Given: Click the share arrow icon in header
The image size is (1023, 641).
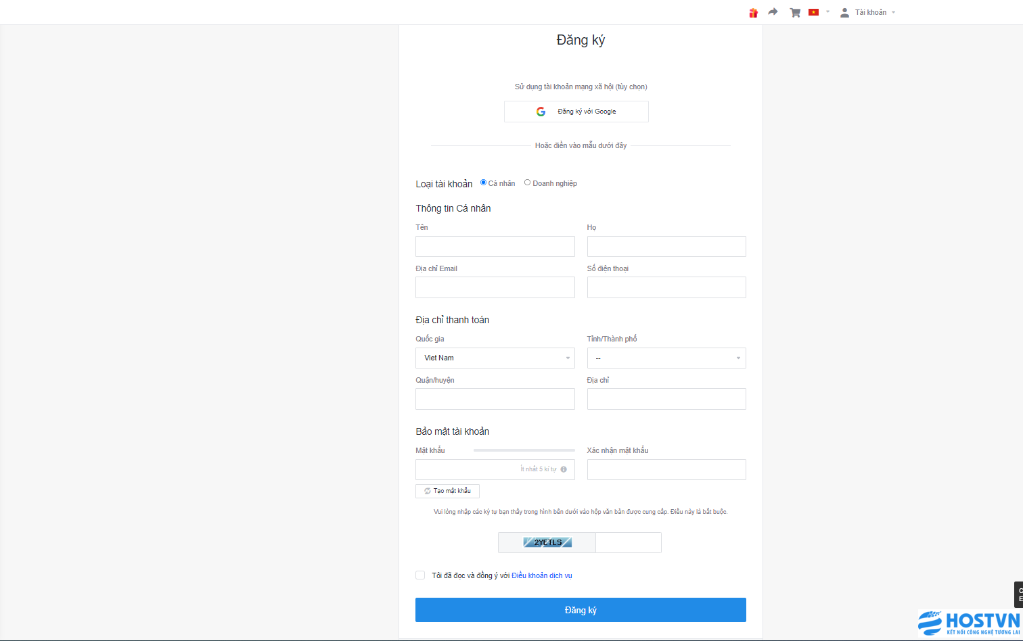Looking at the screenshot, I should coord(773,12).
